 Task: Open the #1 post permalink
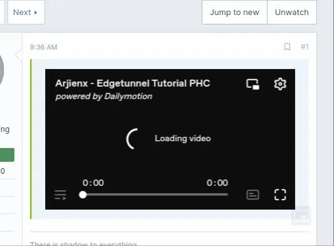[305, 46]
